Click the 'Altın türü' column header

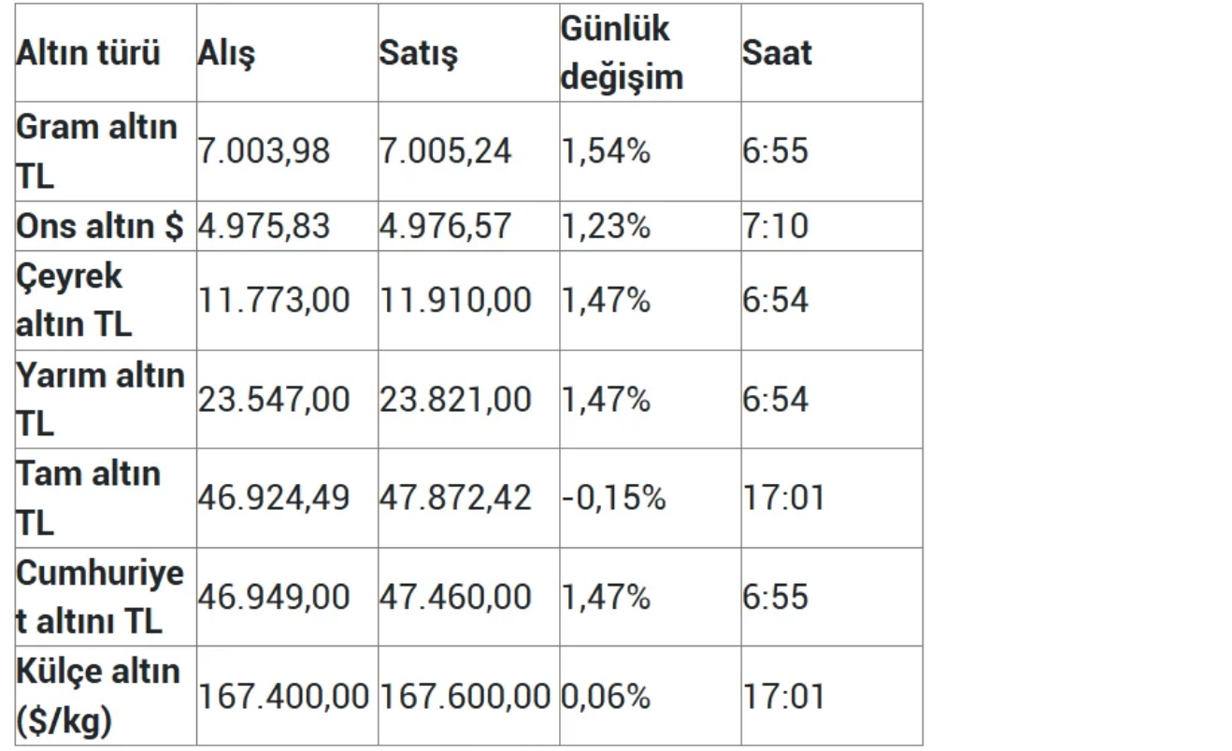88,53
